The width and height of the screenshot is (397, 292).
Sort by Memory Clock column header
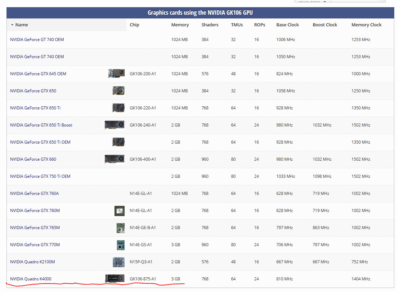tap(366, 25)
